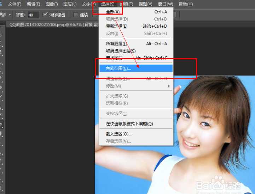255x194 pixels.
Task: Choose 查找图层 menu entry
Action: coord(136,58)
